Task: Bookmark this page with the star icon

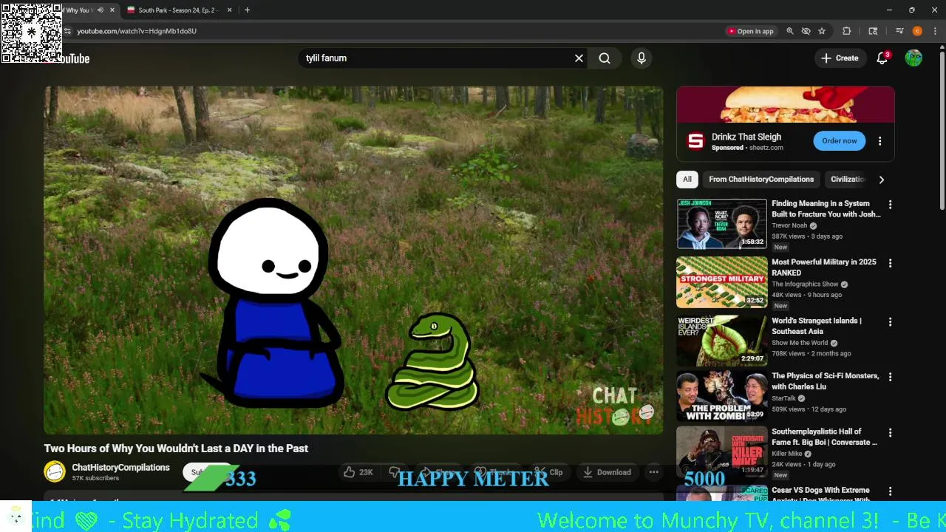Action: 822,31
